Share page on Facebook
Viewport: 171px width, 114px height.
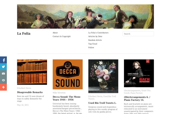click(3, 60)
